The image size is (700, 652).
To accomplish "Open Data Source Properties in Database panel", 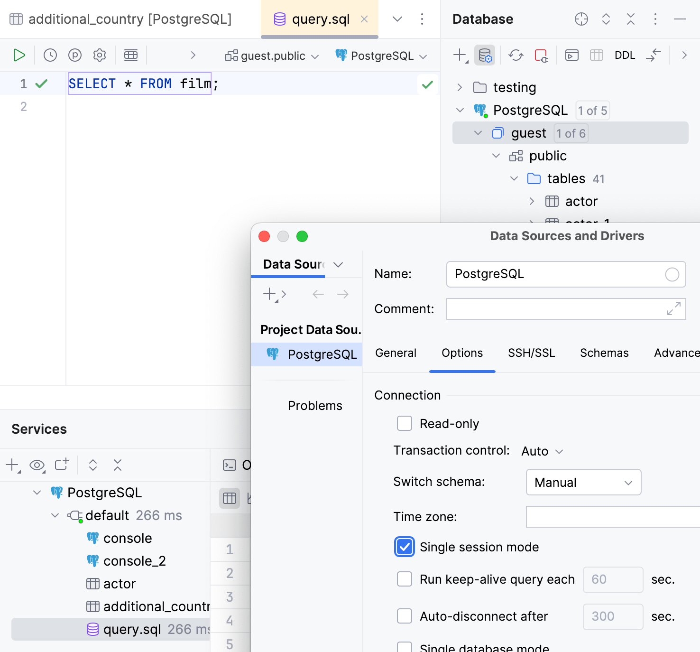I will pos(485,55).
